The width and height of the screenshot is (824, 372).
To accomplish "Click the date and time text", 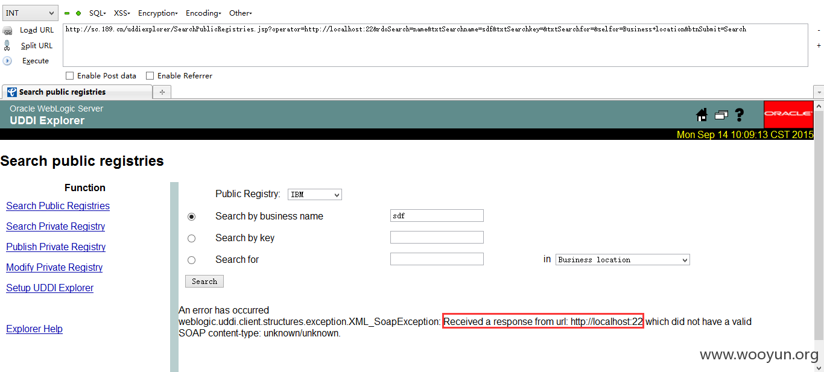I will 745,134.
